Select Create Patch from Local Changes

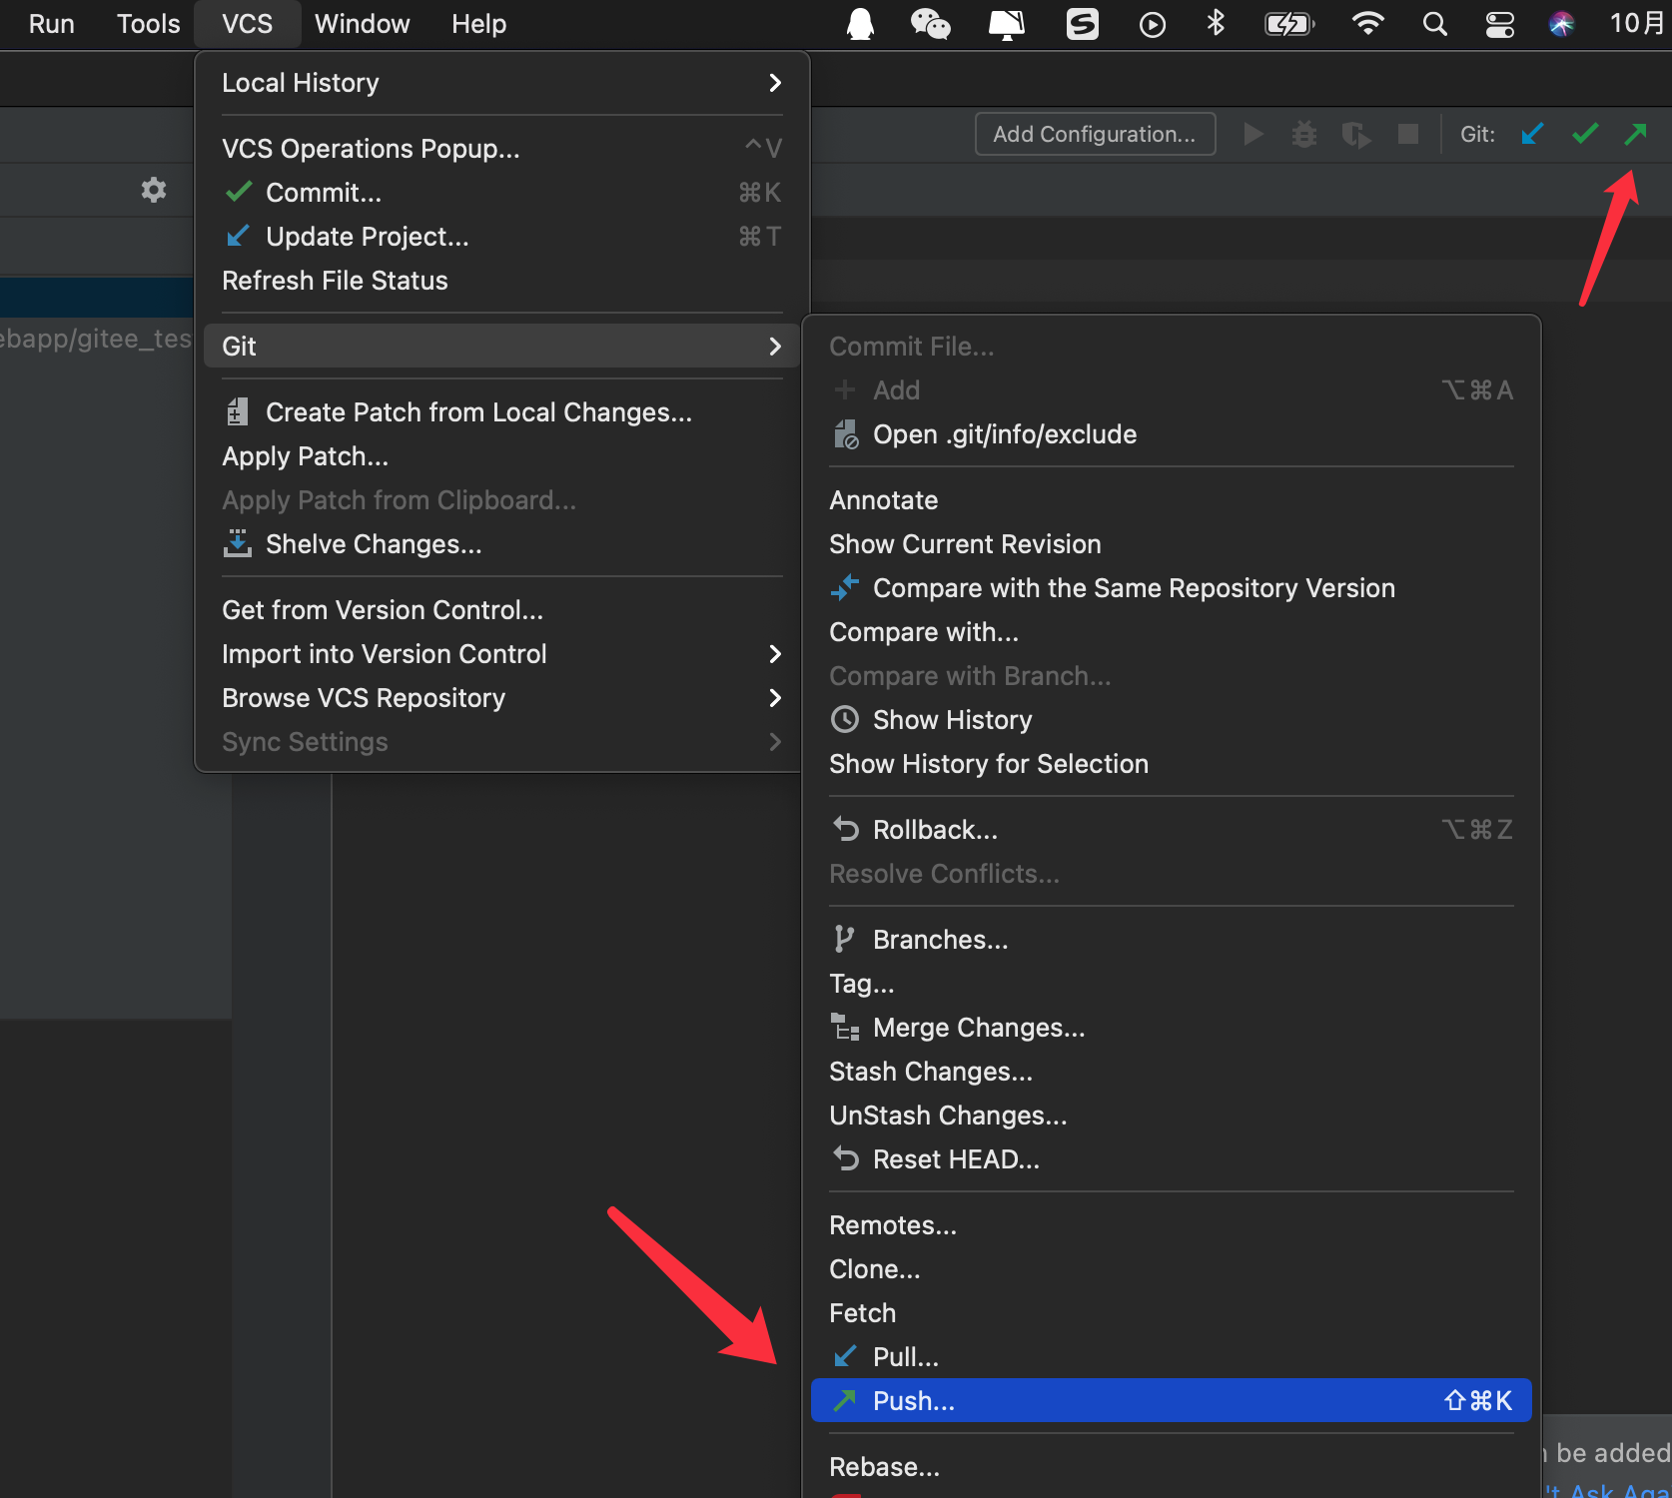pyautogui.click(x=501, y=412)
